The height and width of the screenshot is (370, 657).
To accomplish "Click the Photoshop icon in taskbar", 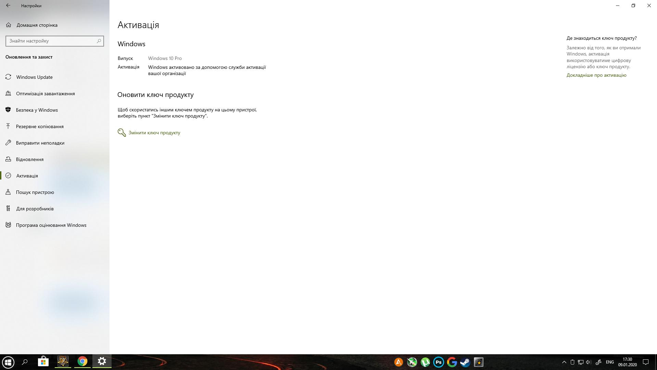I will pos(438,361).
